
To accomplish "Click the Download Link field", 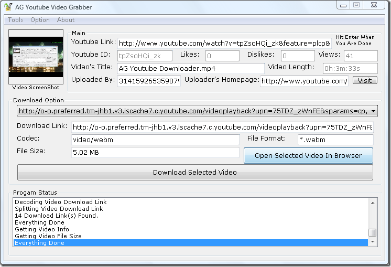I will [x=222, y=127].
